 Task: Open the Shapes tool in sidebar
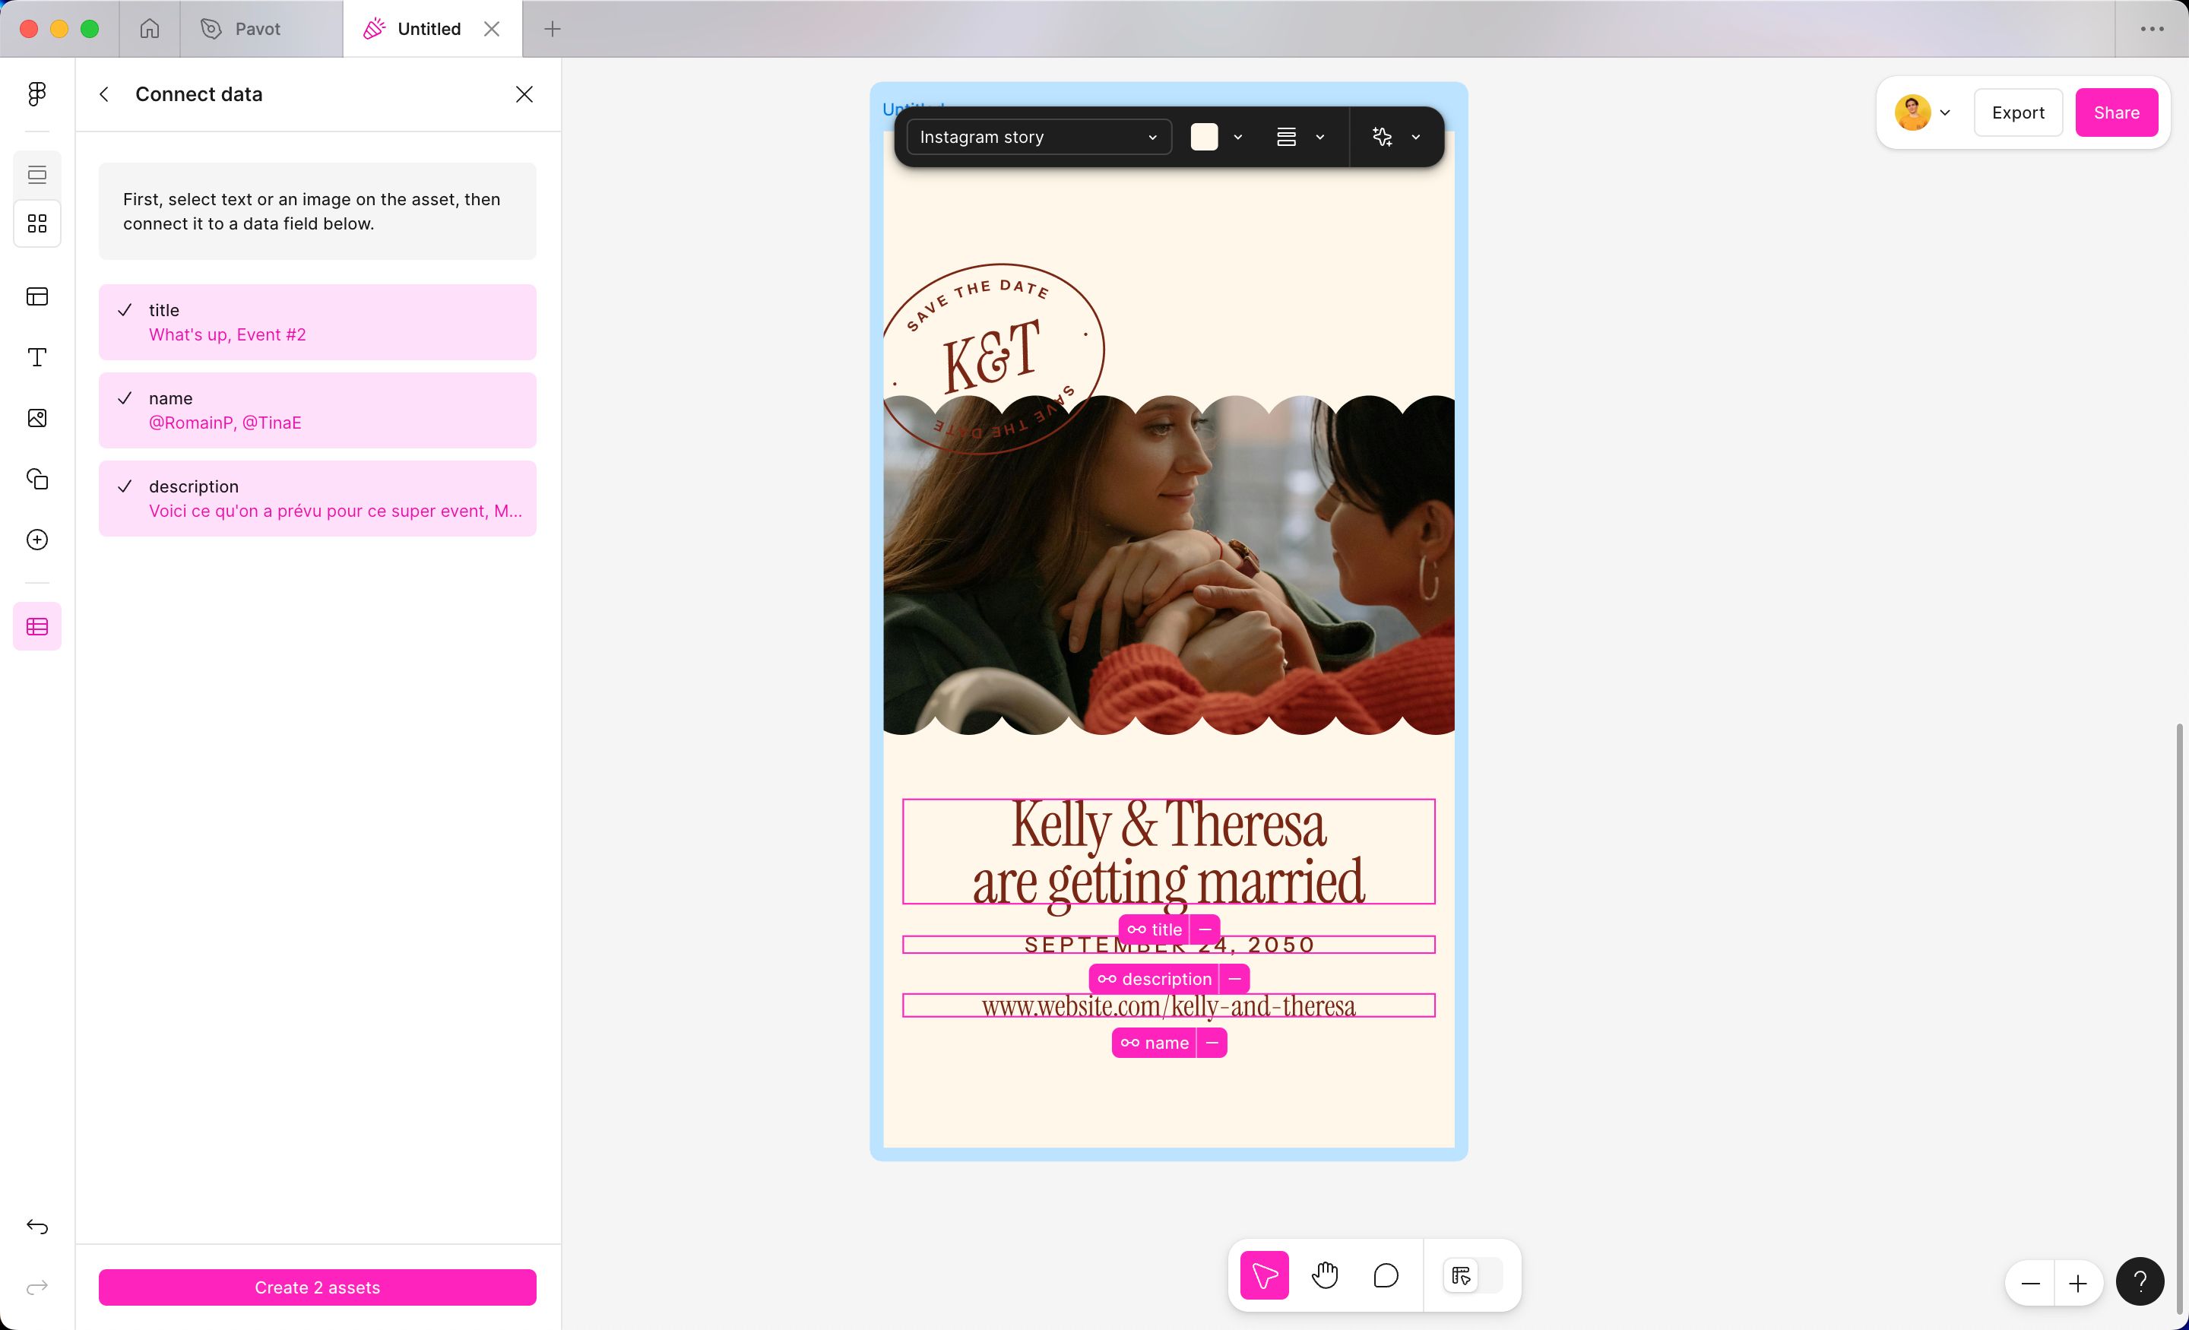pyautogui.click(x=36, y=479)
